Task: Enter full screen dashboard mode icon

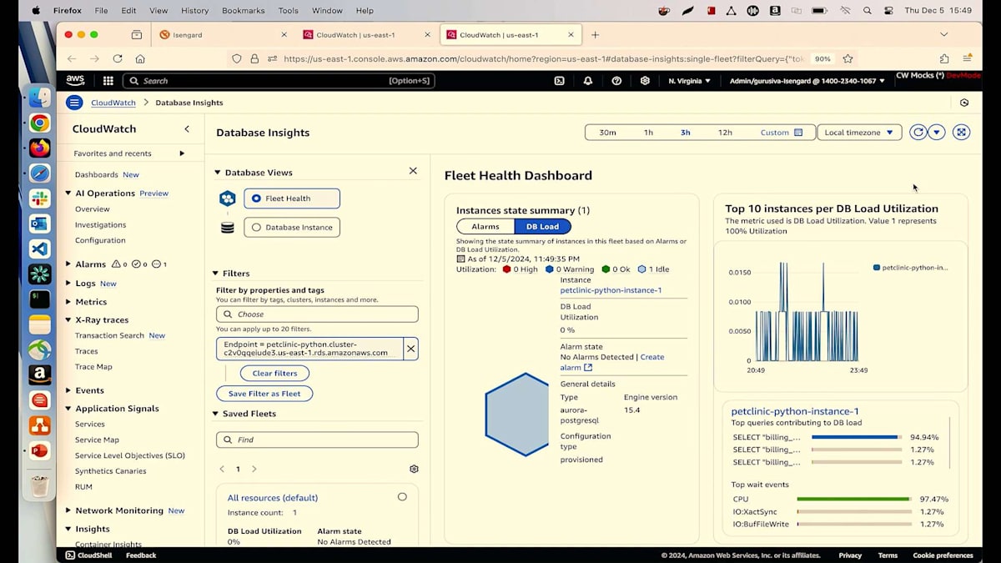Action: [x=962, y=133]
